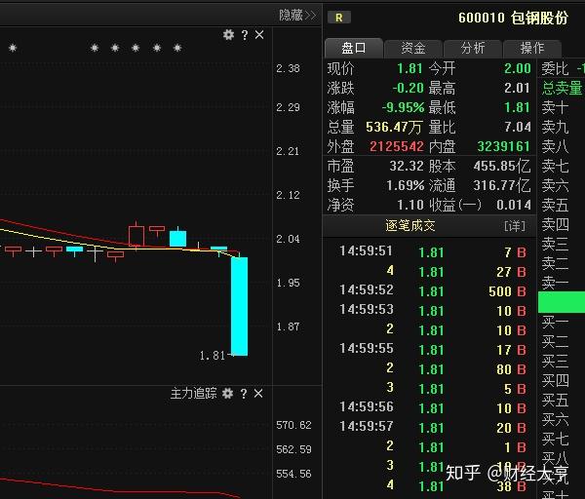
Task: Click the 现价 value 1.81
Action: point(409,68)
